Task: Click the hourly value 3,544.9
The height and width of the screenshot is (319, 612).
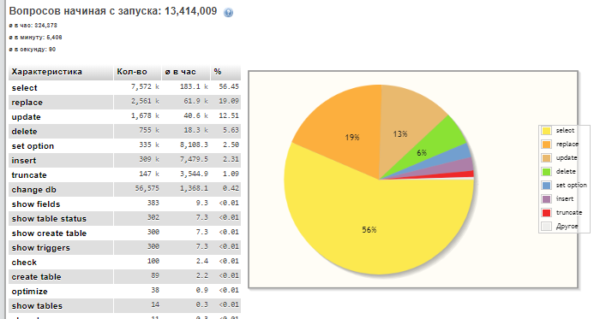Action: tap(194, 174)
